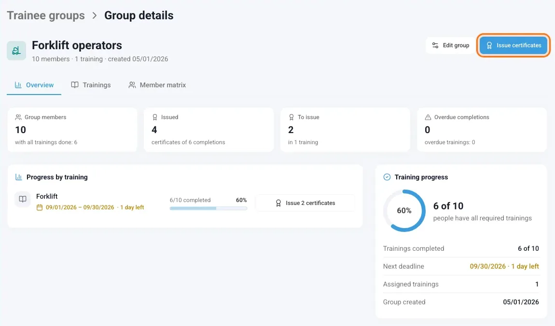Click the book icon of Forklift training
The width and height of the screenshot is (555, 326).
click(x=23, y=199)
